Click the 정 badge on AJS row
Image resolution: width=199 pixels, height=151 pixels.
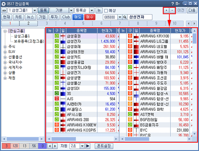(57, 99)
